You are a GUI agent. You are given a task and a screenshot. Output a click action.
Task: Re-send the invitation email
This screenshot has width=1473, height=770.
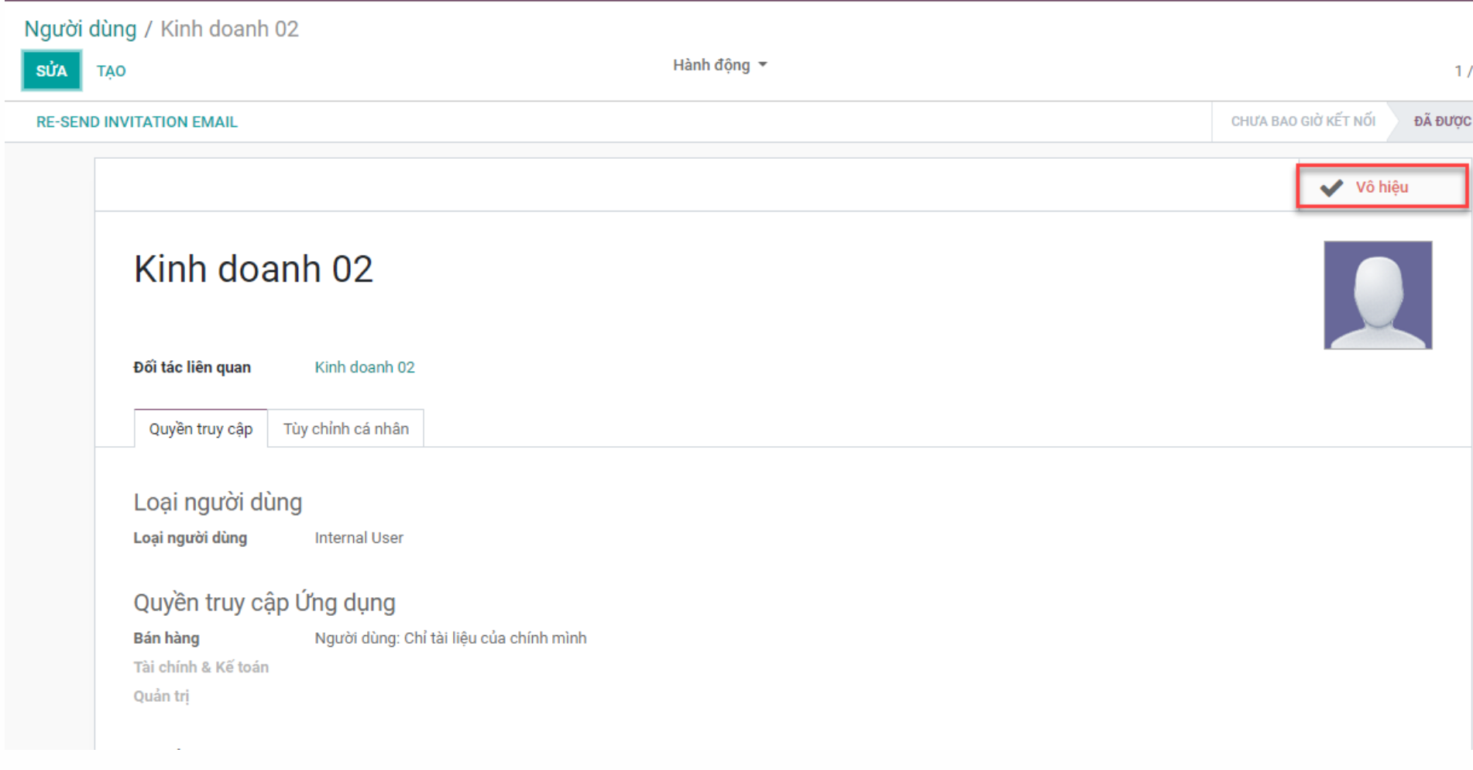tap(136, 122)
